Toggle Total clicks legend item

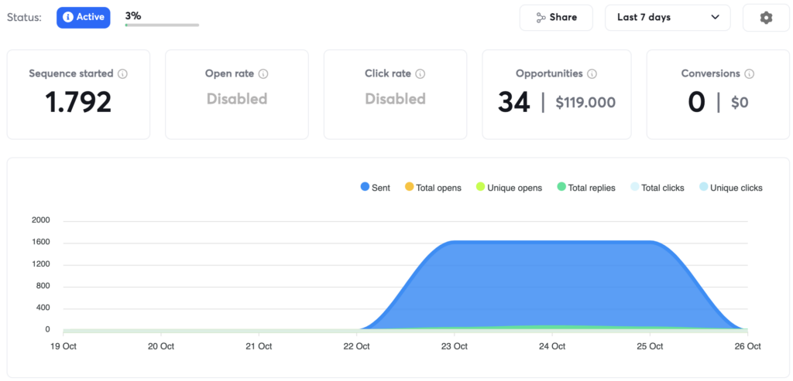pyautogui.click(x=657, y=188)
